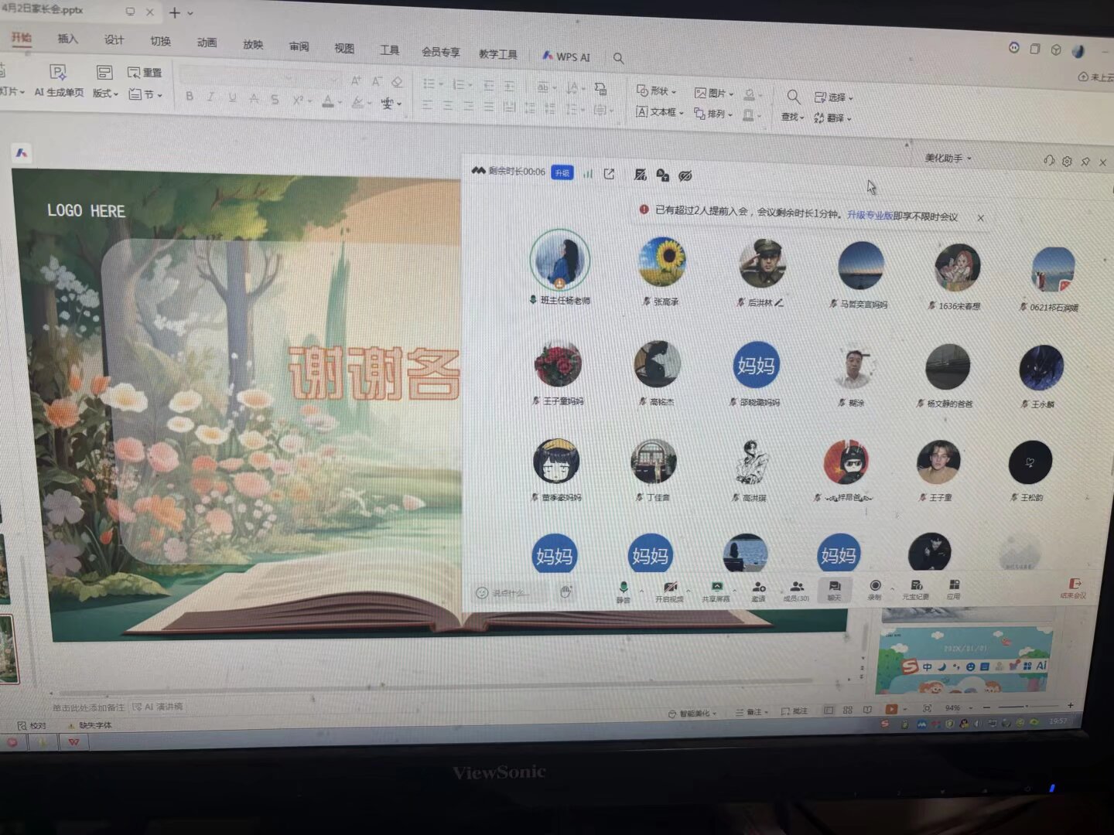Toggle the eye-slash hide icon in meeting header
The width and height of the screenshot is (1114, 835).
[685, 176]
